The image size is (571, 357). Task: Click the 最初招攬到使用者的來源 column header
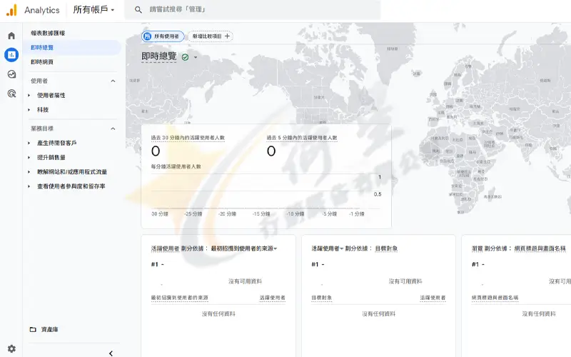[x=180, y=298]
